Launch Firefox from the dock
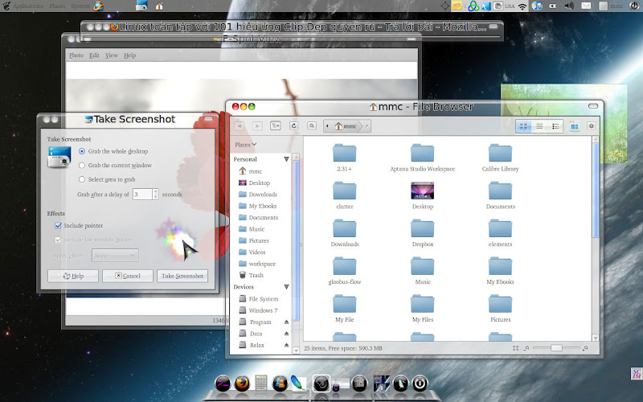 (242, 384)
